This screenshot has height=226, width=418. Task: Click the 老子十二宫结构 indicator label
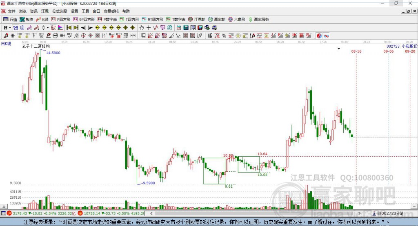click(36, 46)
